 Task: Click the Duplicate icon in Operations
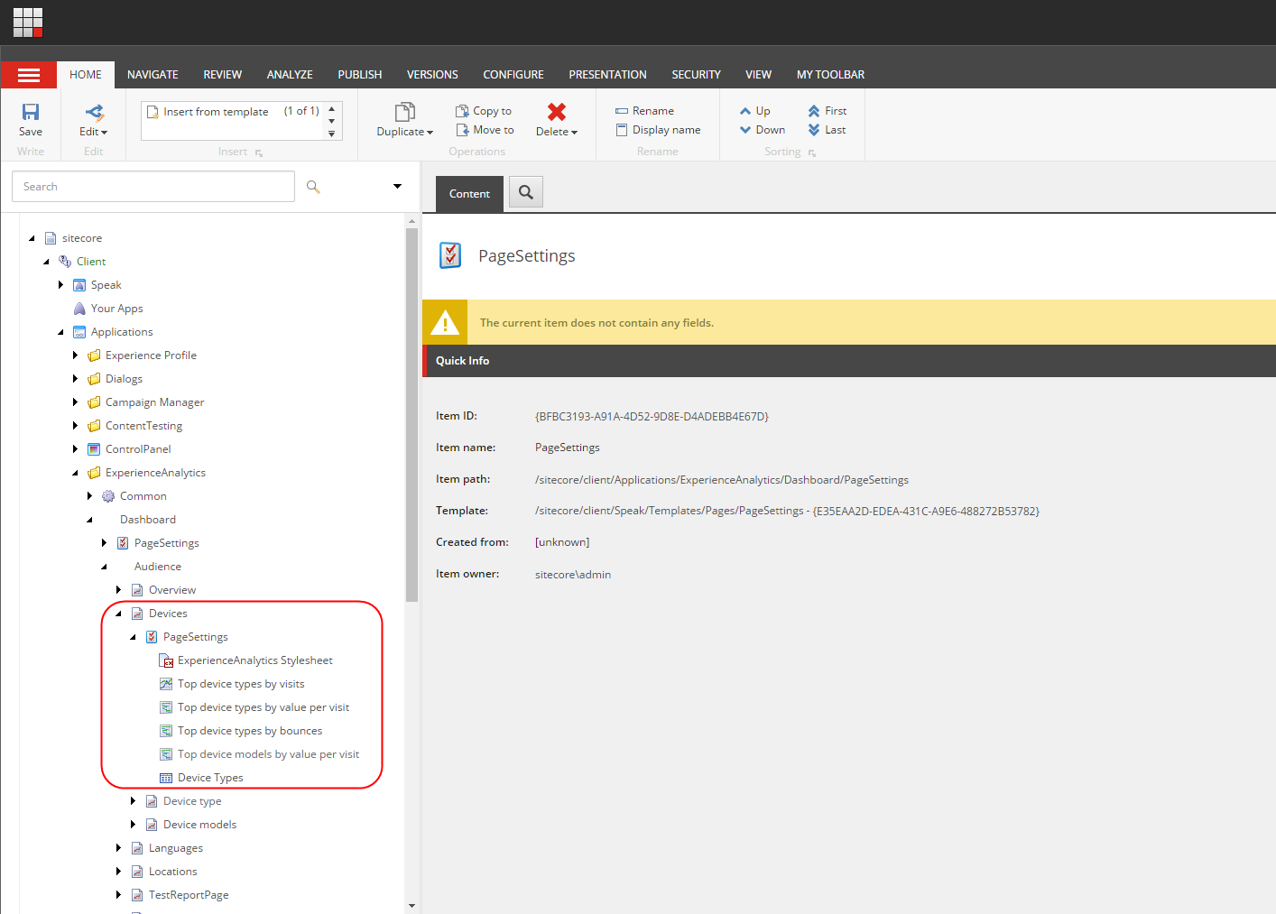tap(405, 112)
